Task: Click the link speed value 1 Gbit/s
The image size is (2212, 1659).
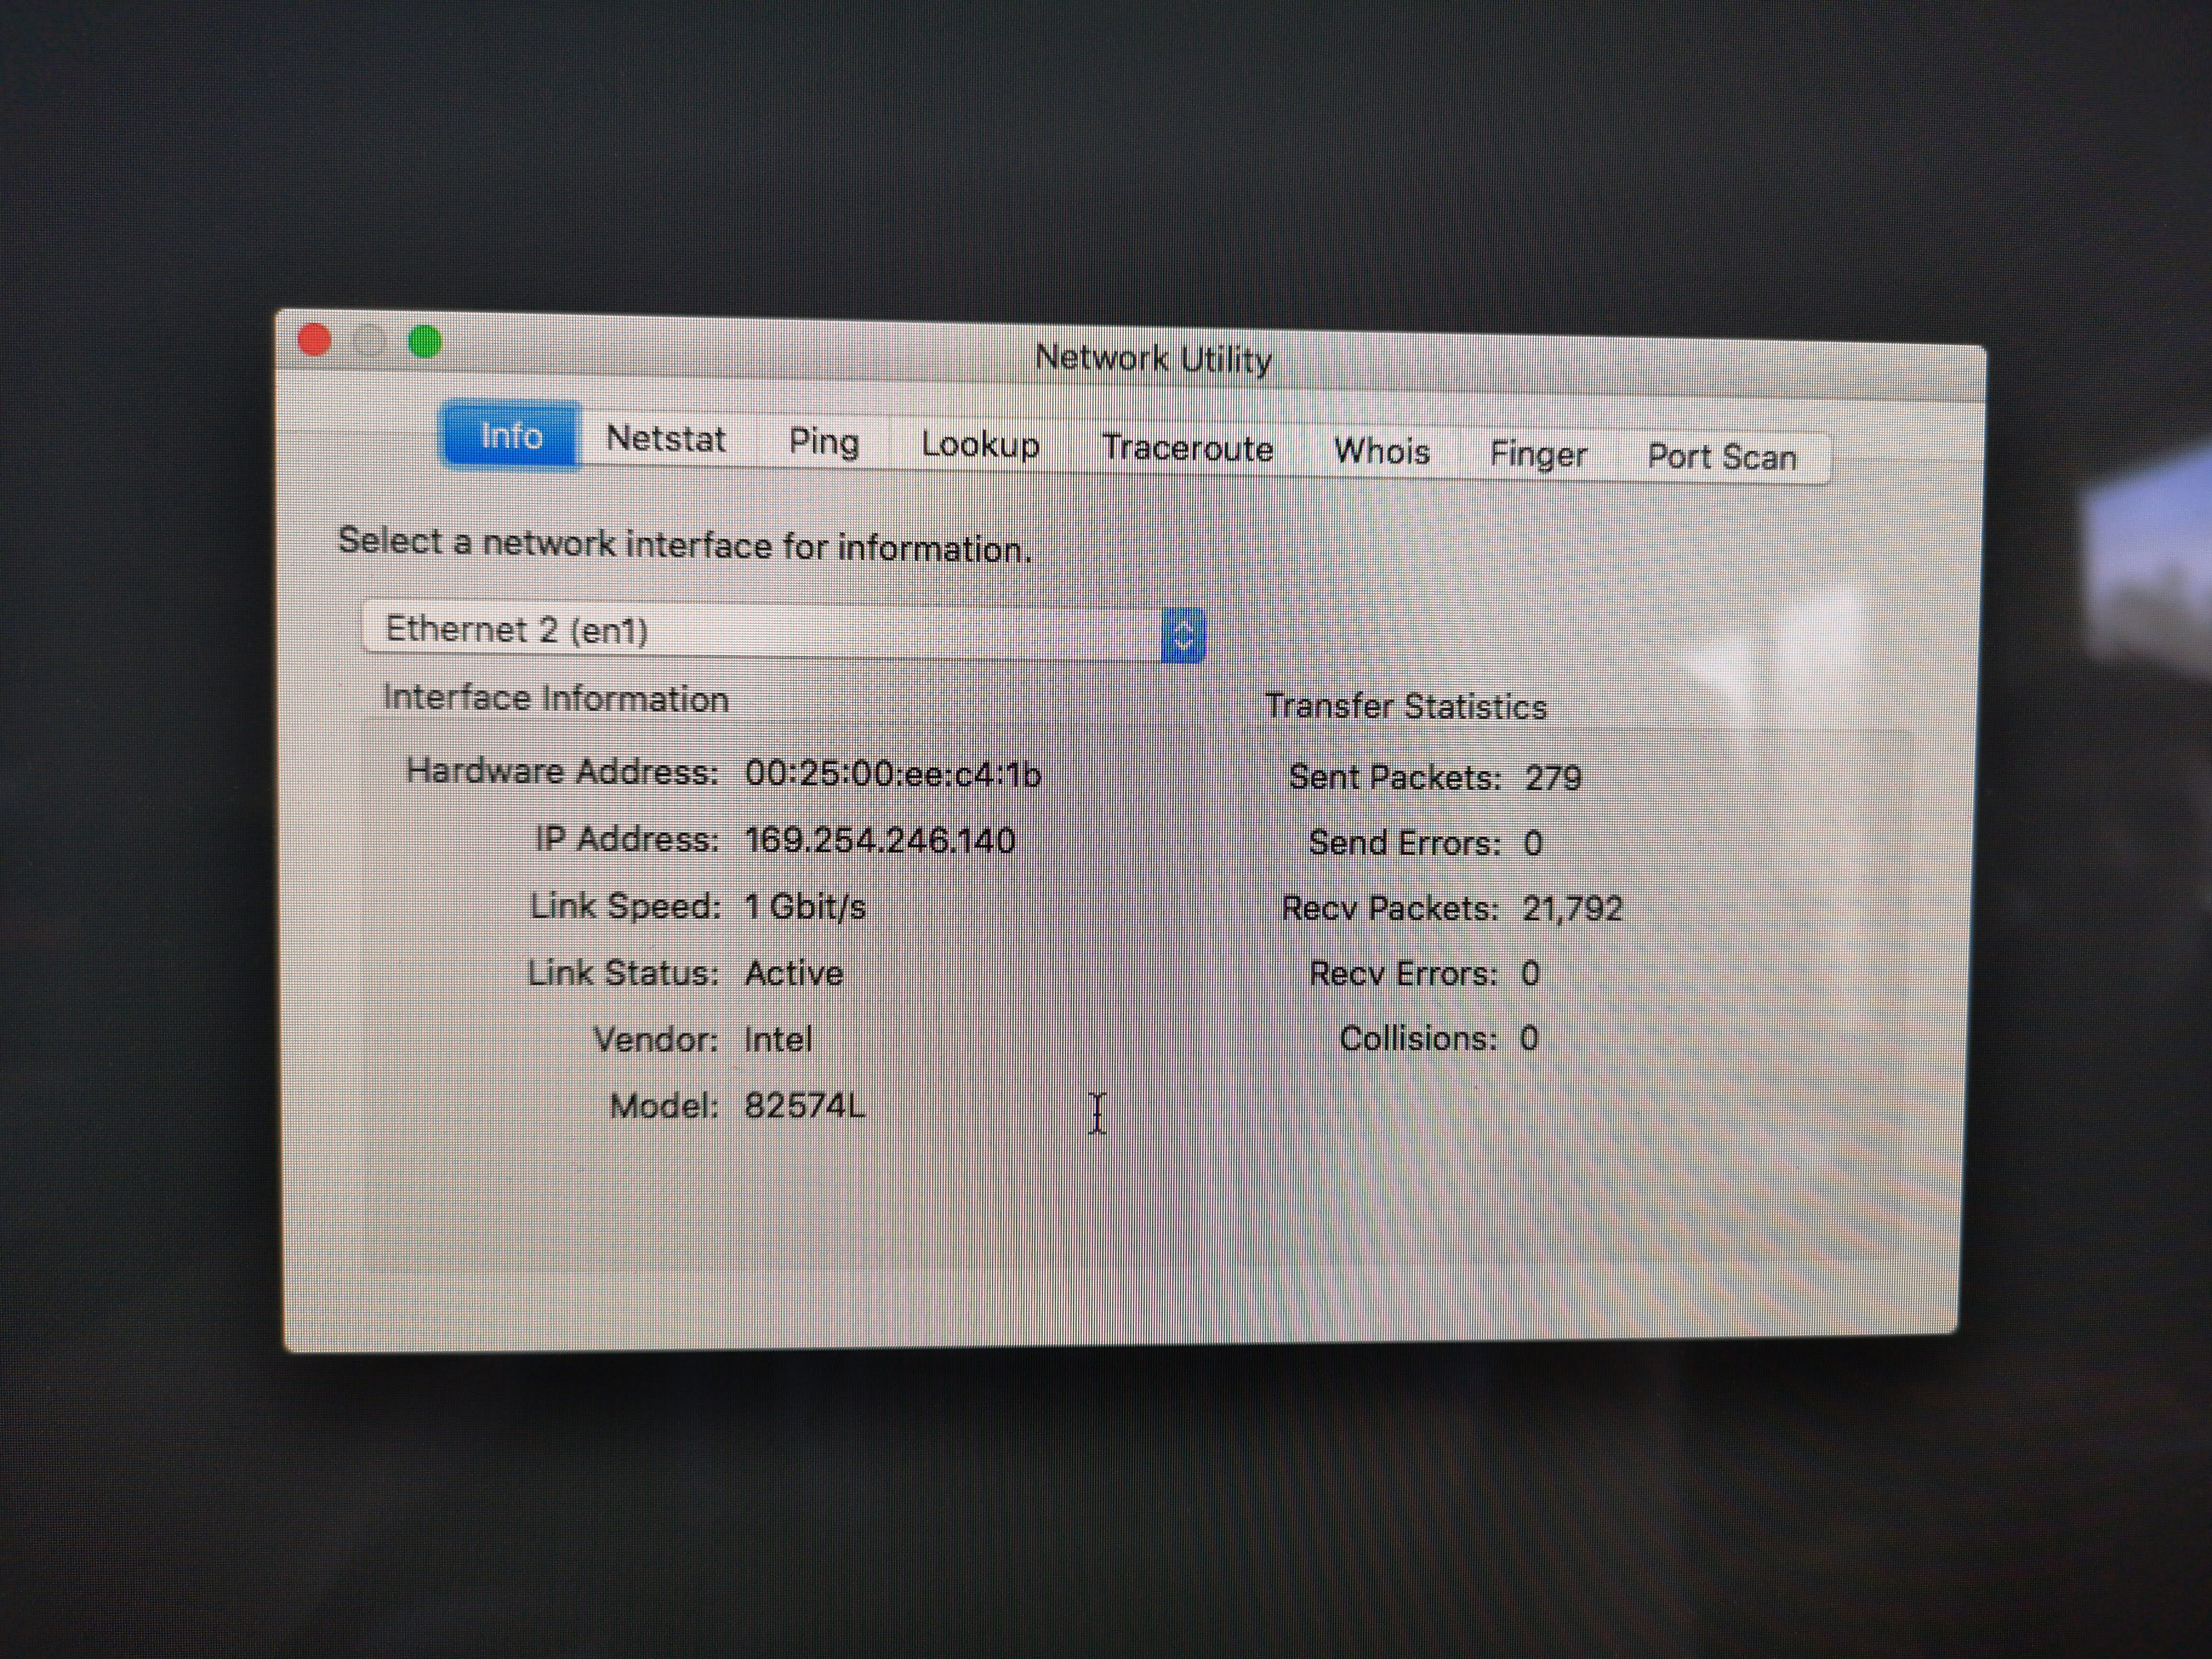Action: (805, 907)
